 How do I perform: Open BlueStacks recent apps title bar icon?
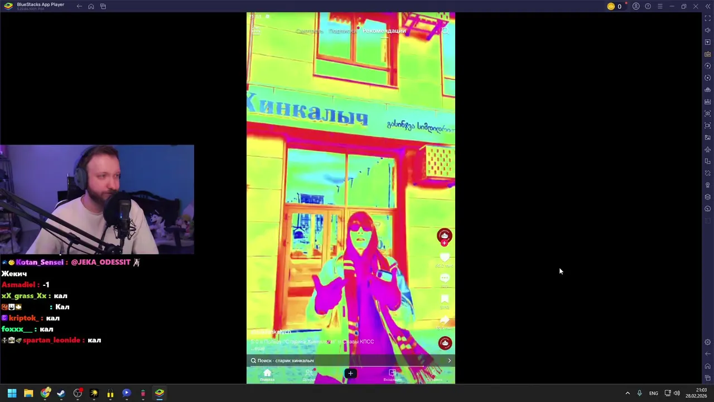tap(103, 6)
